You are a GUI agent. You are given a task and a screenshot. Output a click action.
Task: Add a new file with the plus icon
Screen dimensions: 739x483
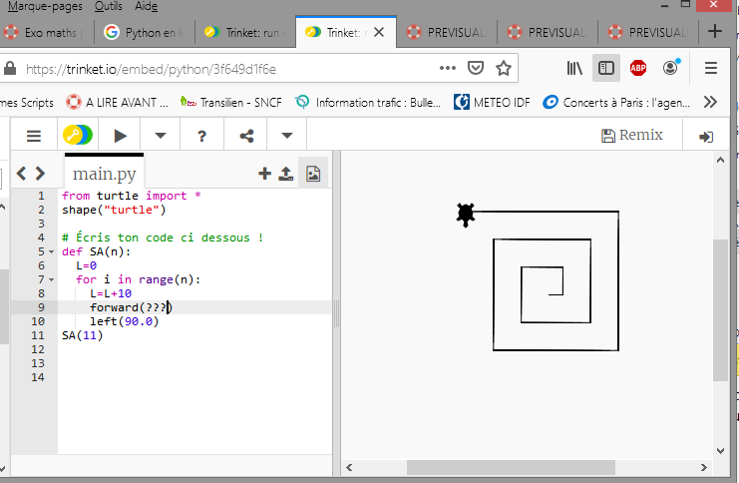tap(264, 174)
